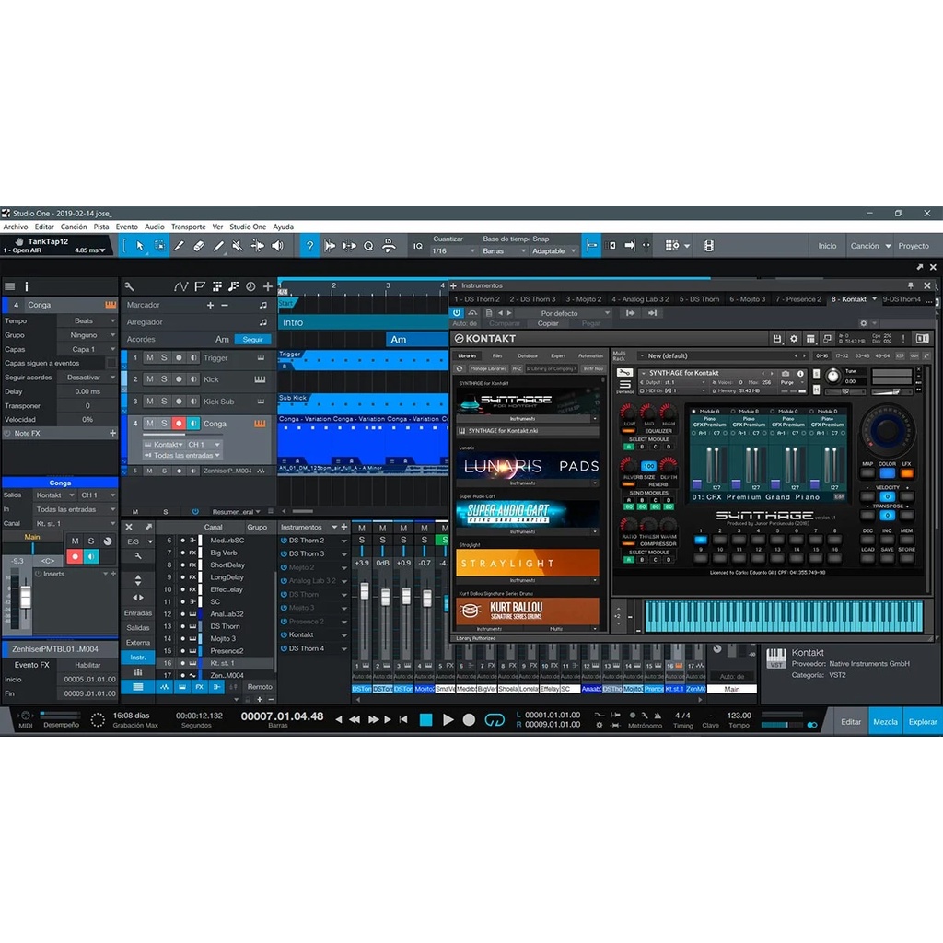Click the Copiar button
This screenshot has height=943, width=943.
tap(548, 323)
